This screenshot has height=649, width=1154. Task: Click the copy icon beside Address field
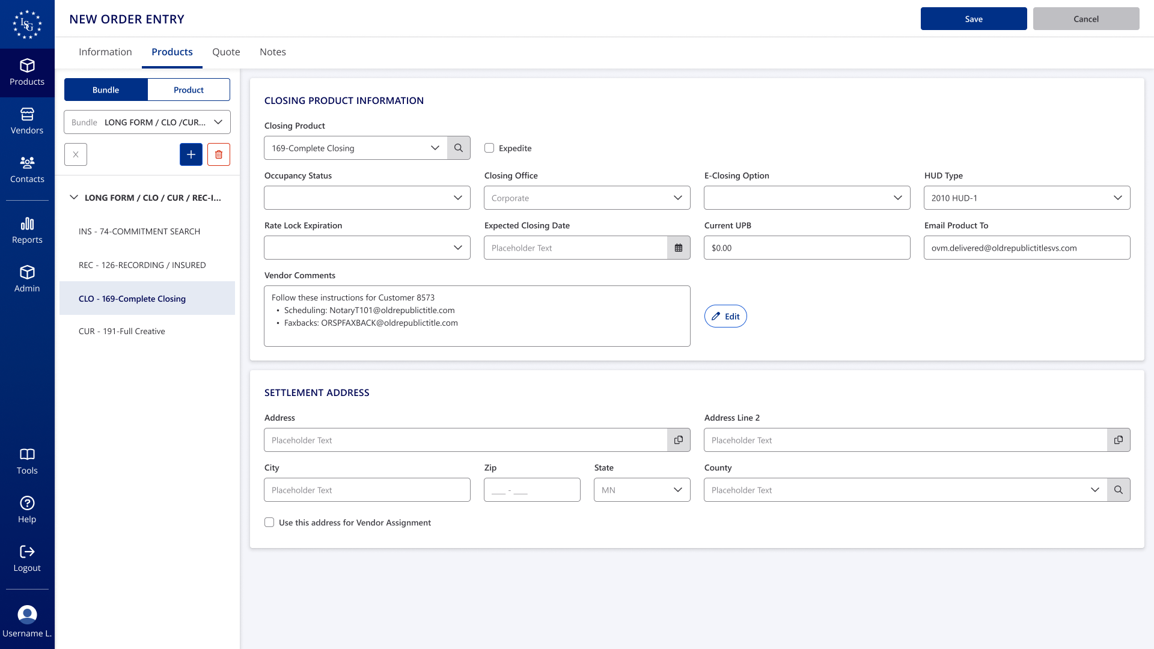point(679,440)
